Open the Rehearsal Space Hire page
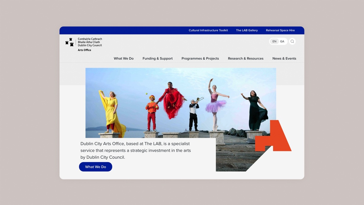Image resolution: width=364 pixels, height=205 pixels. click(280, 30)
